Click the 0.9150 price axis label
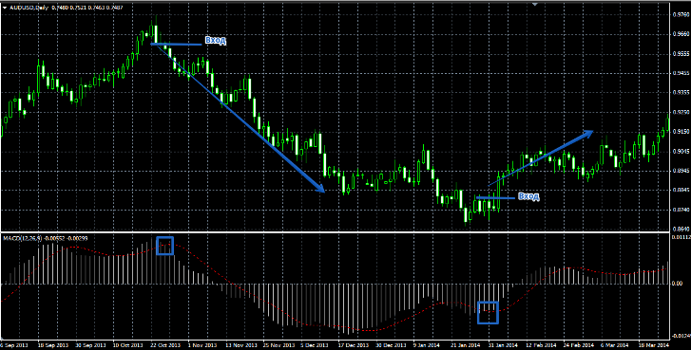Viewport: 691px width, 350px height. pos(681,132)
